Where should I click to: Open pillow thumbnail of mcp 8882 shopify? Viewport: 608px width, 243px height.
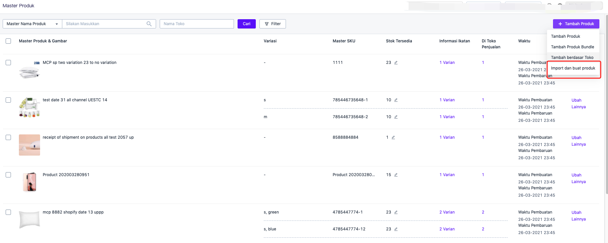tap(29, 220)
